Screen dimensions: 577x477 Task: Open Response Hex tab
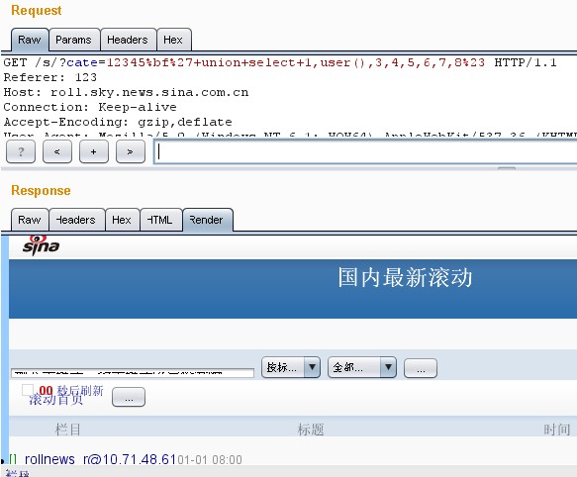[x=122, y=220]
